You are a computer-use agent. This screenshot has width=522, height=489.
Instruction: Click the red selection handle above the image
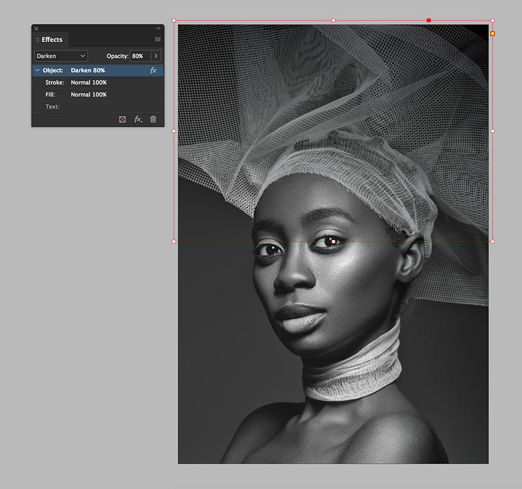pyautogui.click(x=429, y=20)
